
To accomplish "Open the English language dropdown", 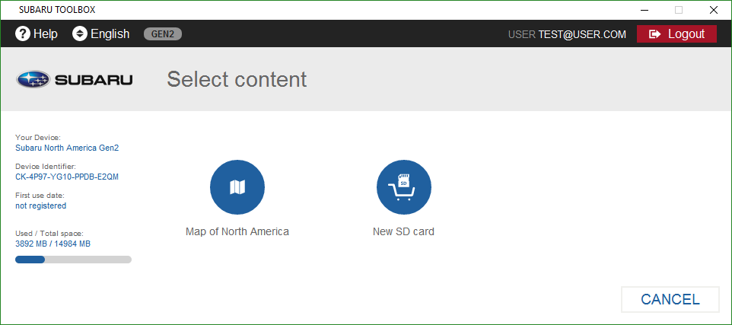I will (x=101, y=33).
